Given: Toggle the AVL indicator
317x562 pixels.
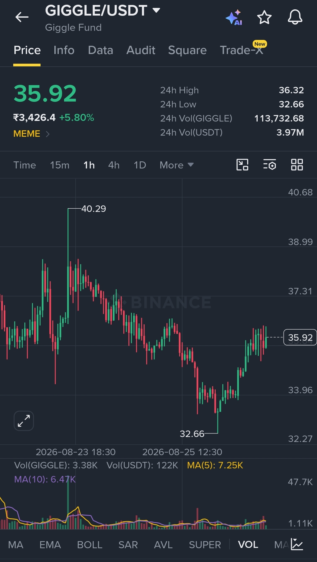Looking at the screenshot, I should coord(163,545).
